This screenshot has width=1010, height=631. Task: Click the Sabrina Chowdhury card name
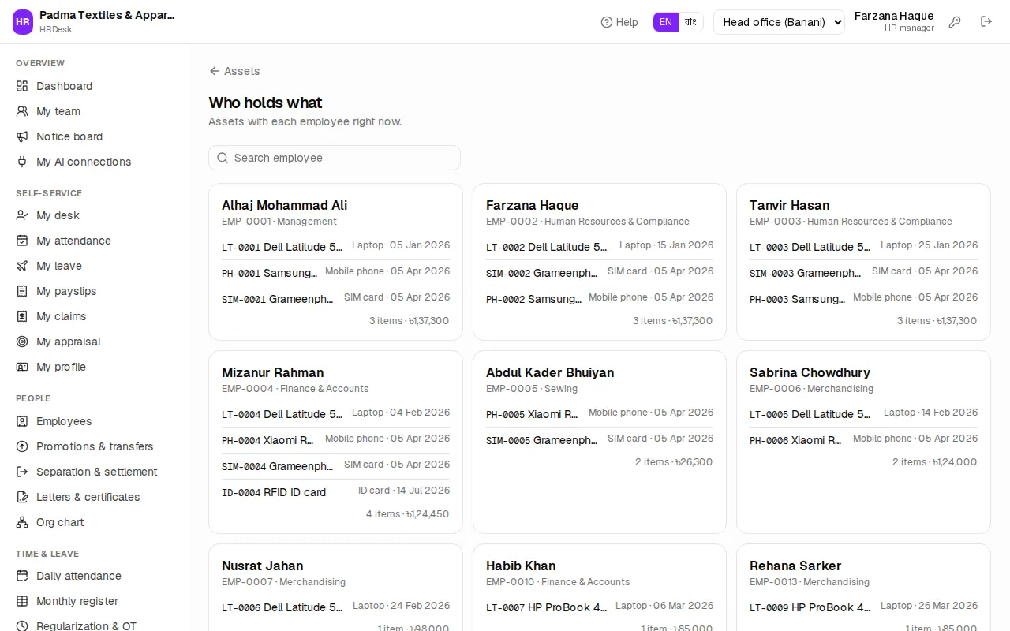(x=810, y=372)
